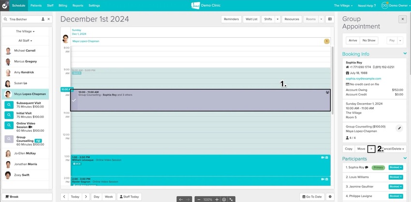Click the Staff Today button

(129, 197)
